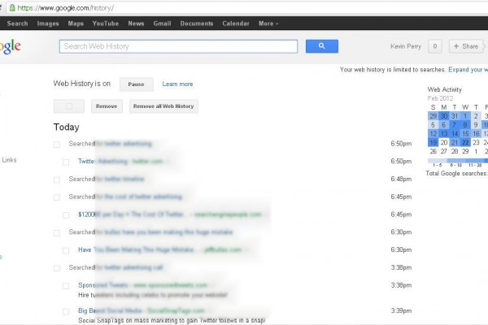Click Remove all Web History

point(163,106)
